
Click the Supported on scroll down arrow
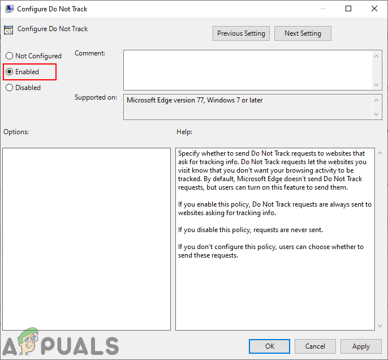pyautogui.click(x=376, y=114)
